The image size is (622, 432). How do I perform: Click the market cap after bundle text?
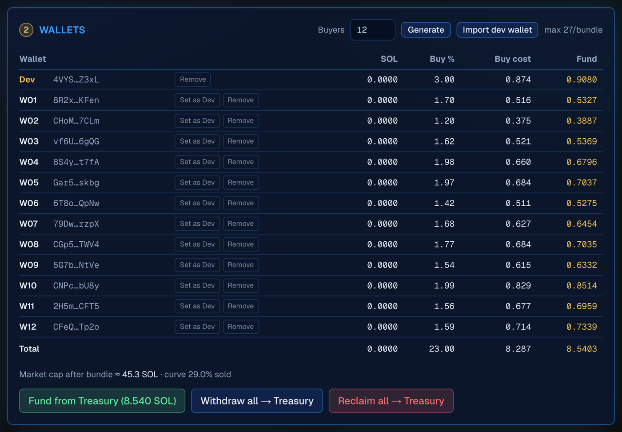click(125, 374)
